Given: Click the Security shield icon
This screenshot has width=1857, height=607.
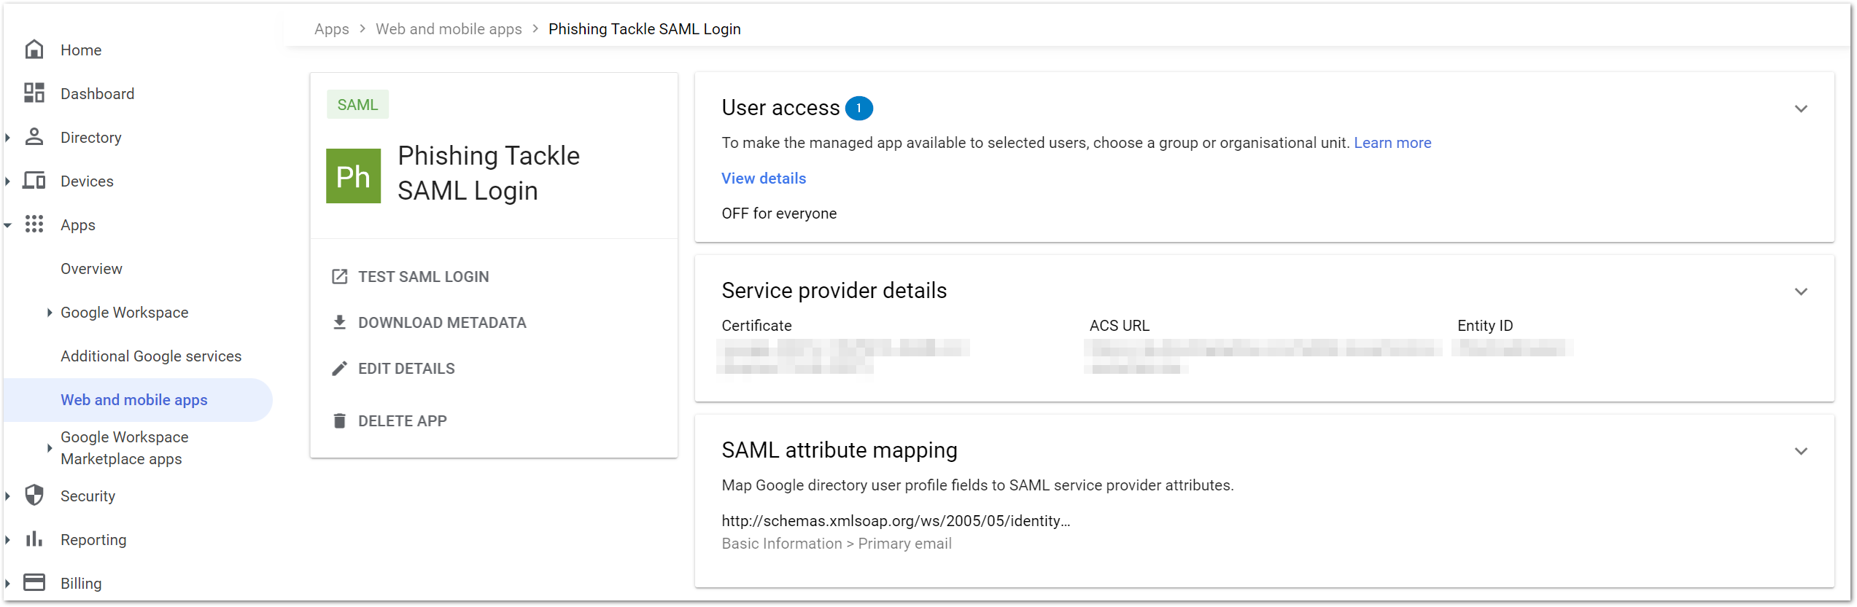Looking at the screenshot, I should click(34, 496).
